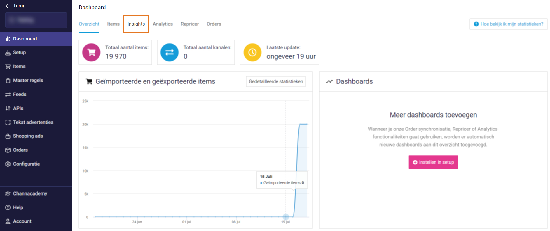Click the 01 jul. axis label
Viewport: 550px width, 231px height.
tap(187, 222)
